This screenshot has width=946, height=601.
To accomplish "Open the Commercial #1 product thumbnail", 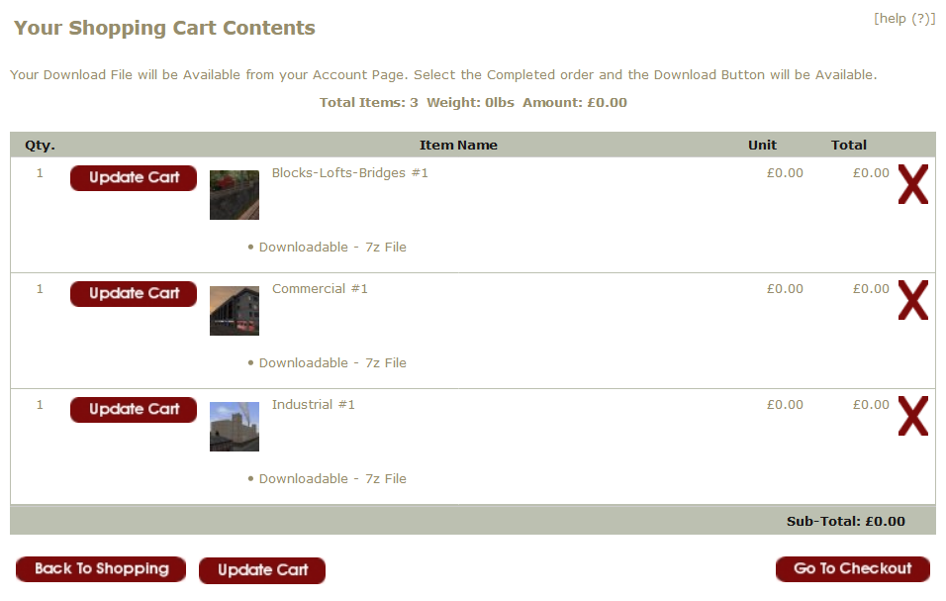I will pyautogui.click(x=235, y=311).
